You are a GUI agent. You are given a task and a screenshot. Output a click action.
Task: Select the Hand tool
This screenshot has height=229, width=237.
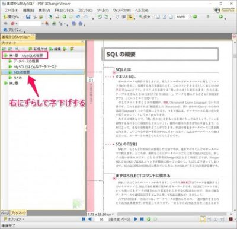pos(117,17)
